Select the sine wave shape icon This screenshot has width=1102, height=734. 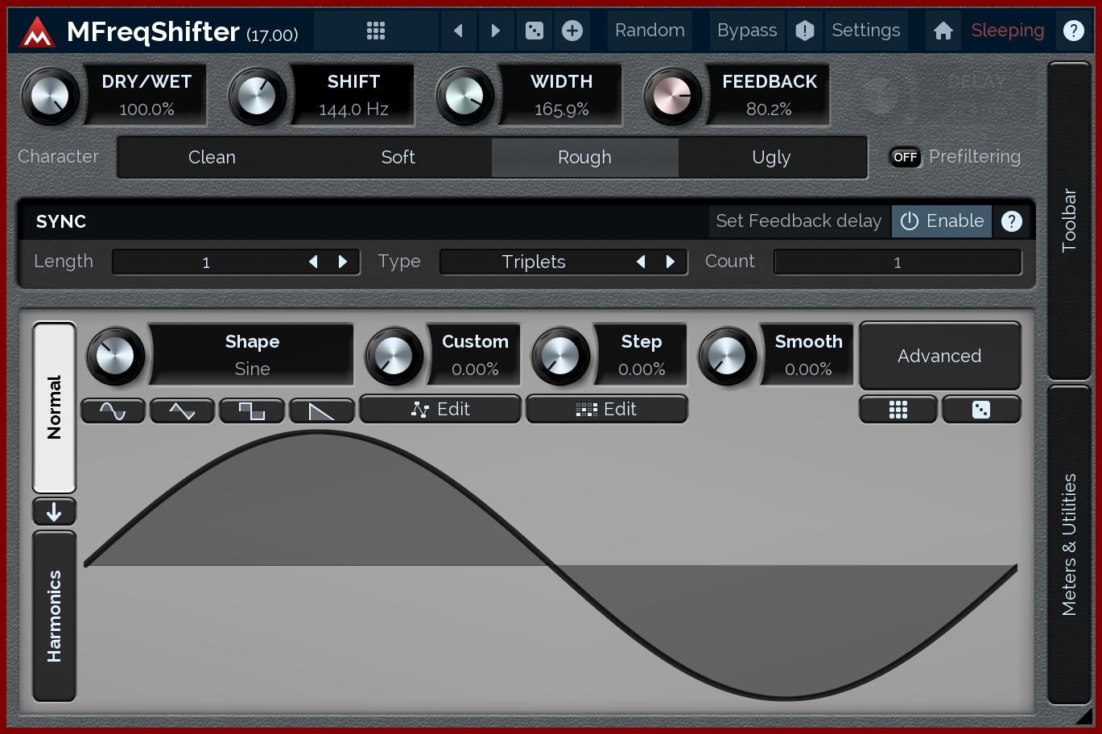(x=113, y=410)
